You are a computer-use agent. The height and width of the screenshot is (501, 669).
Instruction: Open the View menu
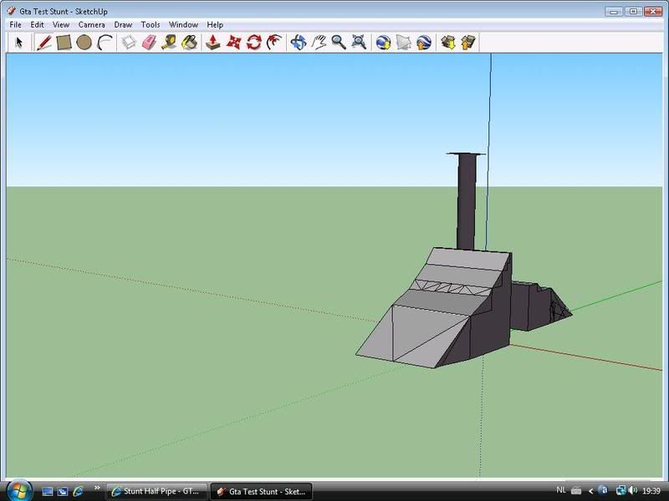[x=61, y=25]
